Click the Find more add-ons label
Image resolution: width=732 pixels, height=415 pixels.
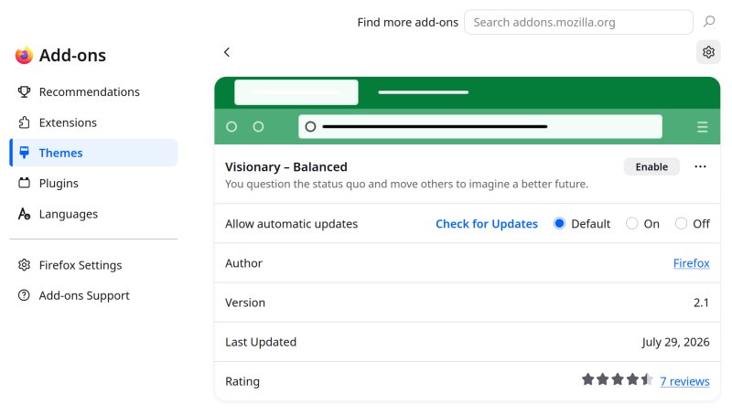tap(407, 22)
